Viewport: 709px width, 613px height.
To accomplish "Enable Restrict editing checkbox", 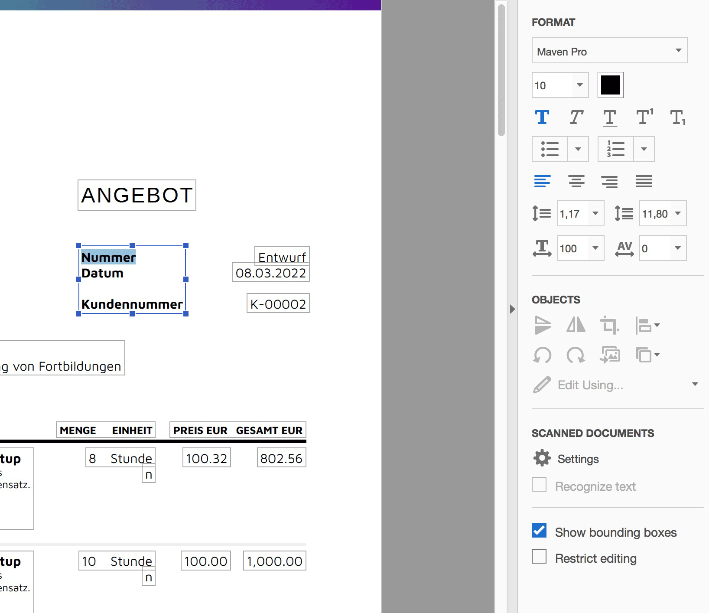I will (x=539, y=556).
